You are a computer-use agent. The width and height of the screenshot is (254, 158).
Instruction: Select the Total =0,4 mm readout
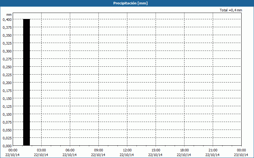tap(231, 10)
